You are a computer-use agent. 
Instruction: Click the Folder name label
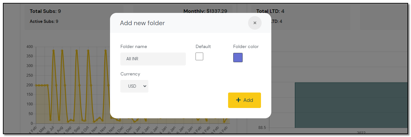point(134,46)
